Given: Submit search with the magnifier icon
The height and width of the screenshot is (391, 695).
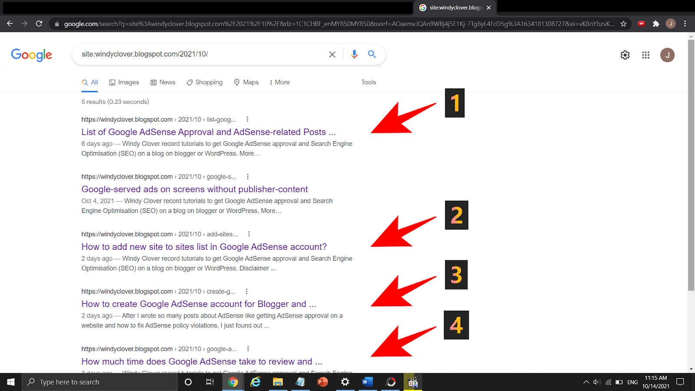Looking at the screenshot, I should [x=372, y=54].
